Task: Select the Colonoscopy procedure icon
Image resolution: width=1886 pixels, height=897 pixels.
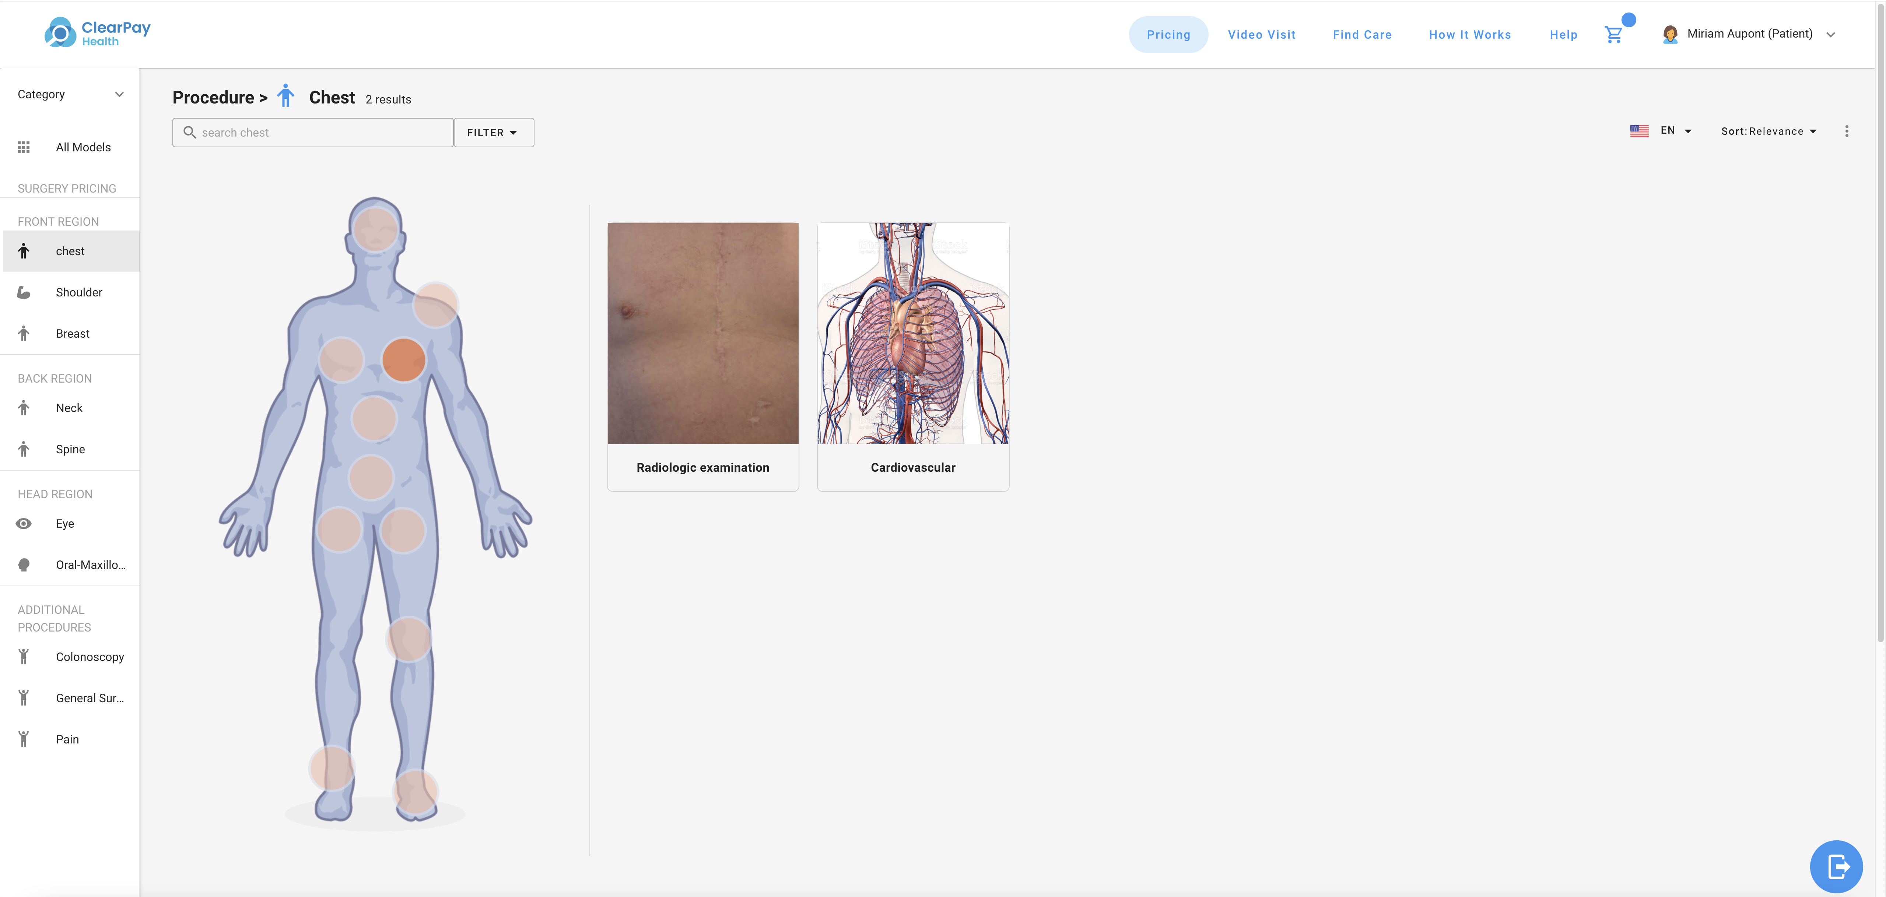Action: [24, 657]
